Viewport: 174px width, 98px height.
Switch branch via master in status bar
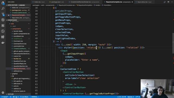5,97
